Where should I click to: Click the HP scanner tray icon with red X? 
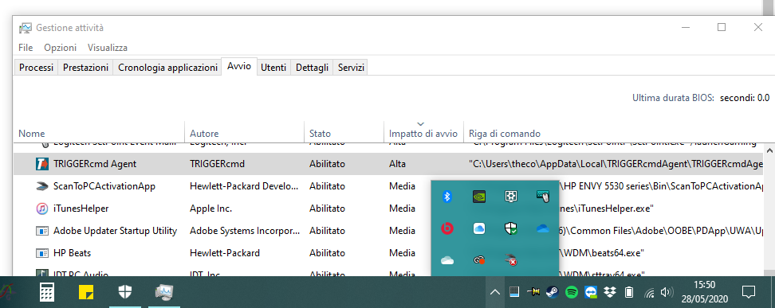tap(510, 259)
